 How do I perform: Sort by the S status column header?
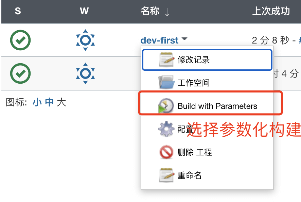tap(18, 11)
